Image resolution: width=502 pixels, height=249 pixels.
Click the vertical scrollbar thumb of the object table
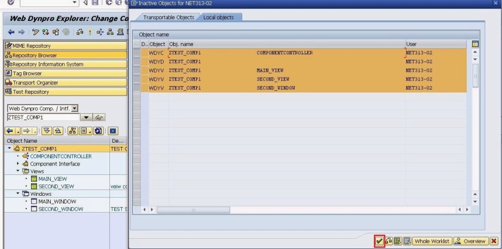click(x=476, y=75)
